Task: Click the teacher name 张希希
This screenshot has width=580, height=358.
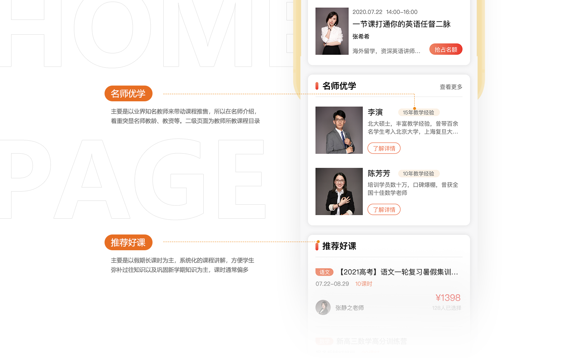Action: (x=361, y=37)
